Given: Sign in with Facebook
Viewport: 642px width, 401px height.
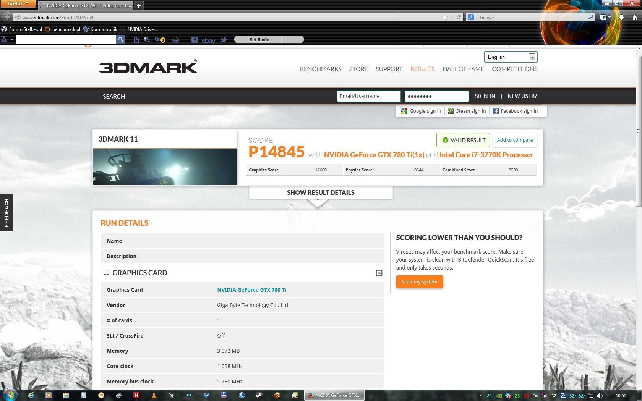Looking at the screenshot, I should pos(515,111).
